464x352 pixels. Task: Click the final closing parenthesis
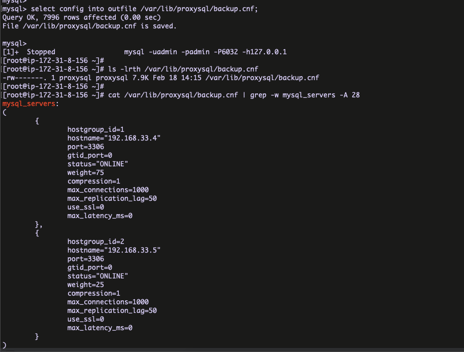pyautogui.click(x=5, y=345)
